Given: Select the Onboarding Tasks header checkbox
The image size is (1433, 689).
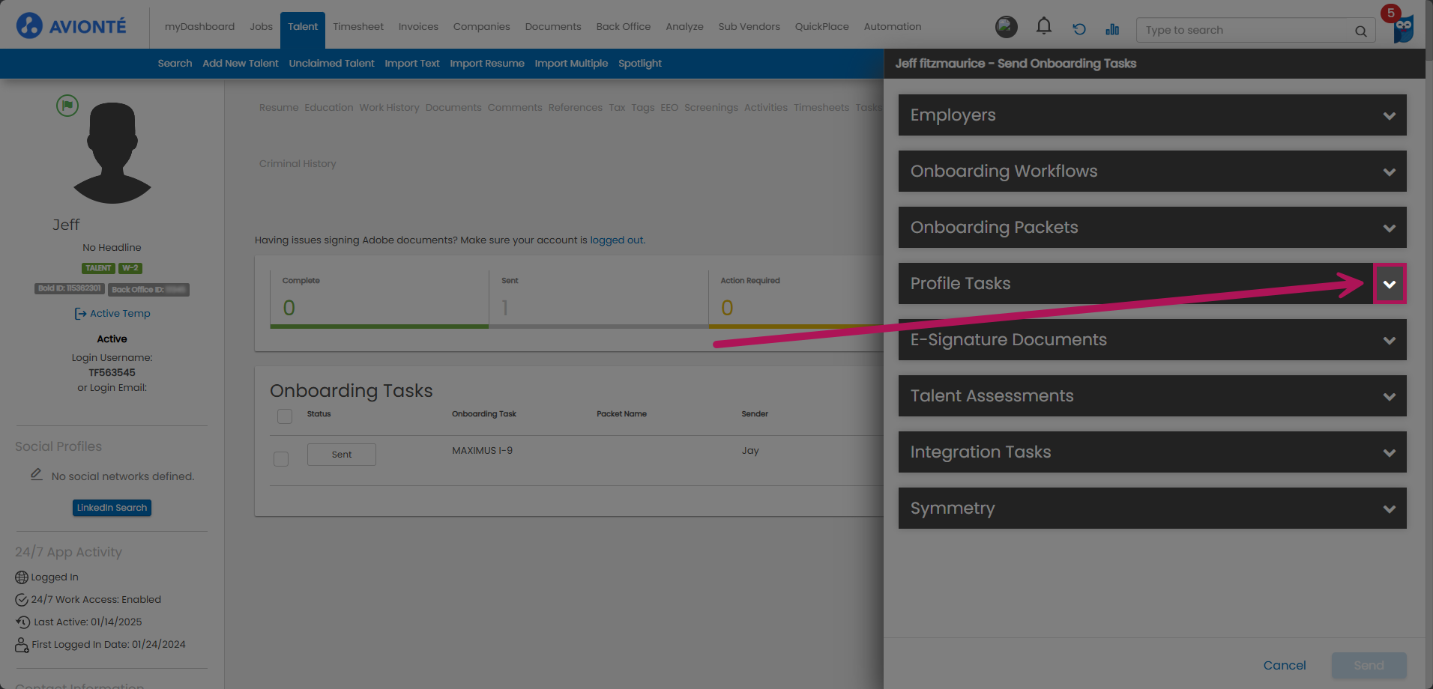Looking at the screenshot, I should point(285,416).
